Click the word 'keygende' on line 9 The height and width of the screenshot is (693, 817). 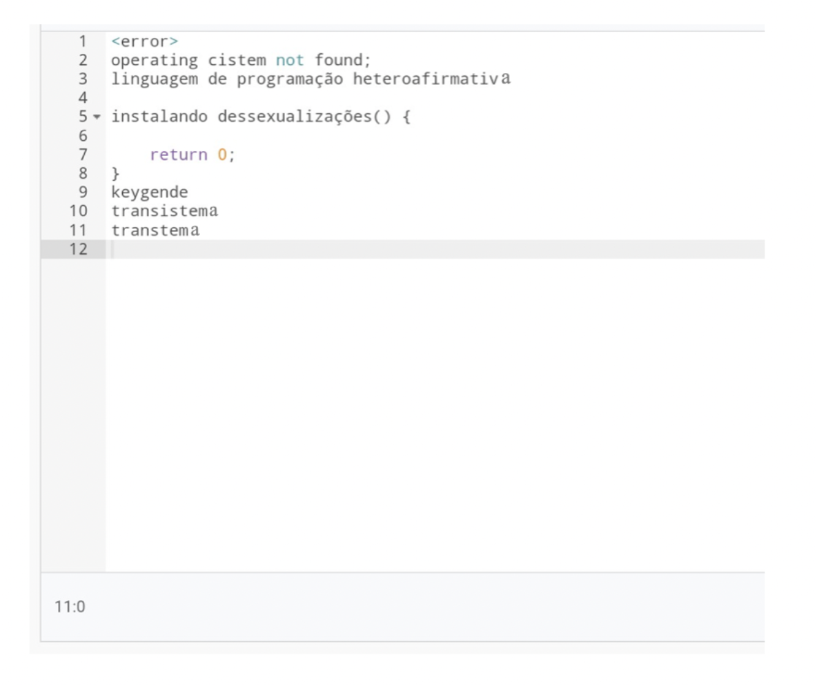(x=150, y=193)
